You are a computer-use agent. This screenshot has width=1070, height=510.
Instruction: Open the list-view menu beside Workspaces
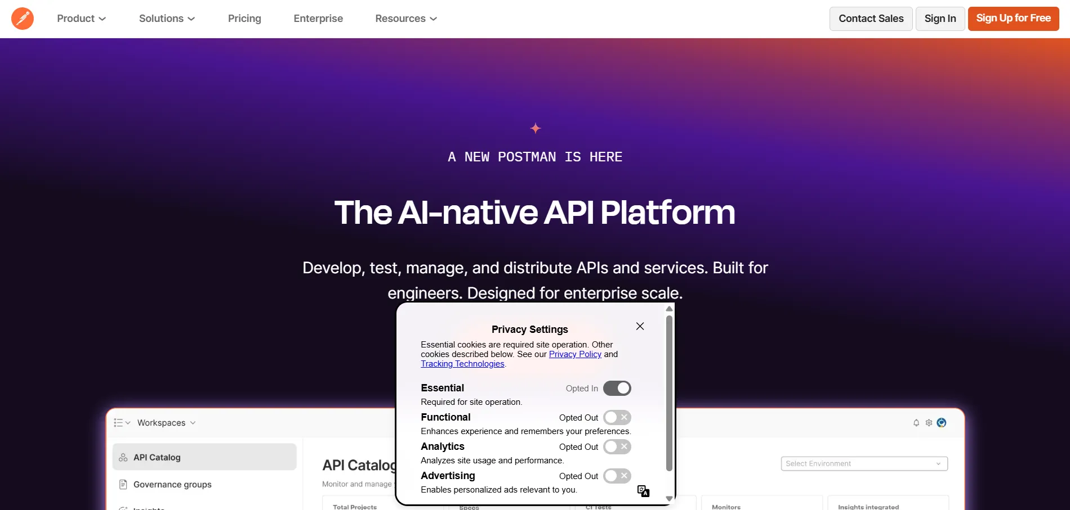[122, 423]
